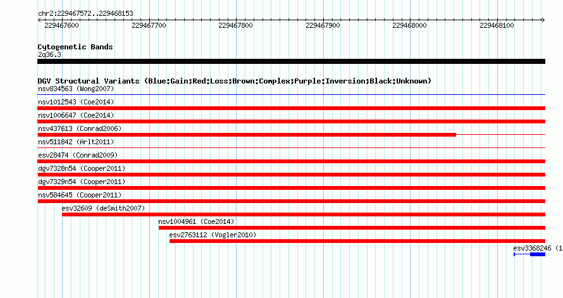This screenshot has height=298, width=563.
Task: Click the red bar under nsv1006647
Action: click(291, 121)
